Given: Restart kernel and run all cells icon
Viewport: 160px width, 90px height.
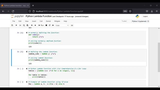Looking at the screenshot, I should [53, 25].
